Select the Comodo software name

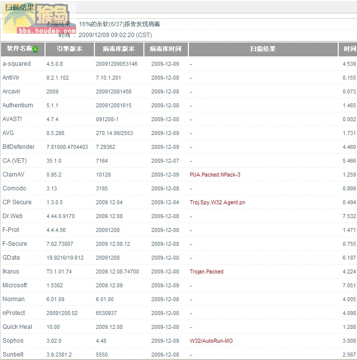pos(14,188)
